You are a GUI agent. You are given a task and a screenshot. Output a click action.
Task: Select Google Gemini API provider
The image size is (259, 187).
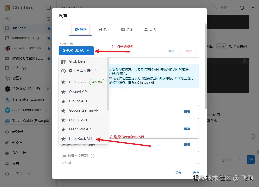tap(84, 110)
